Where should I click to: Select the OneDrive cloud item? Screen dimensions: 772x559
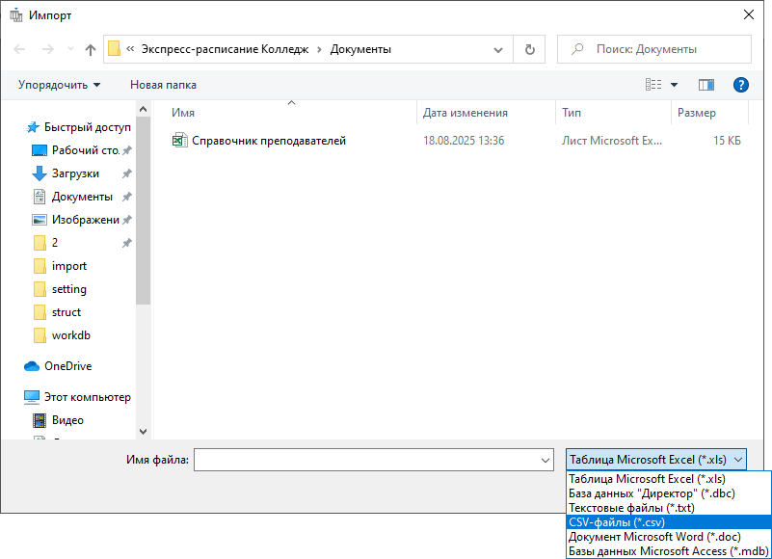67,366
